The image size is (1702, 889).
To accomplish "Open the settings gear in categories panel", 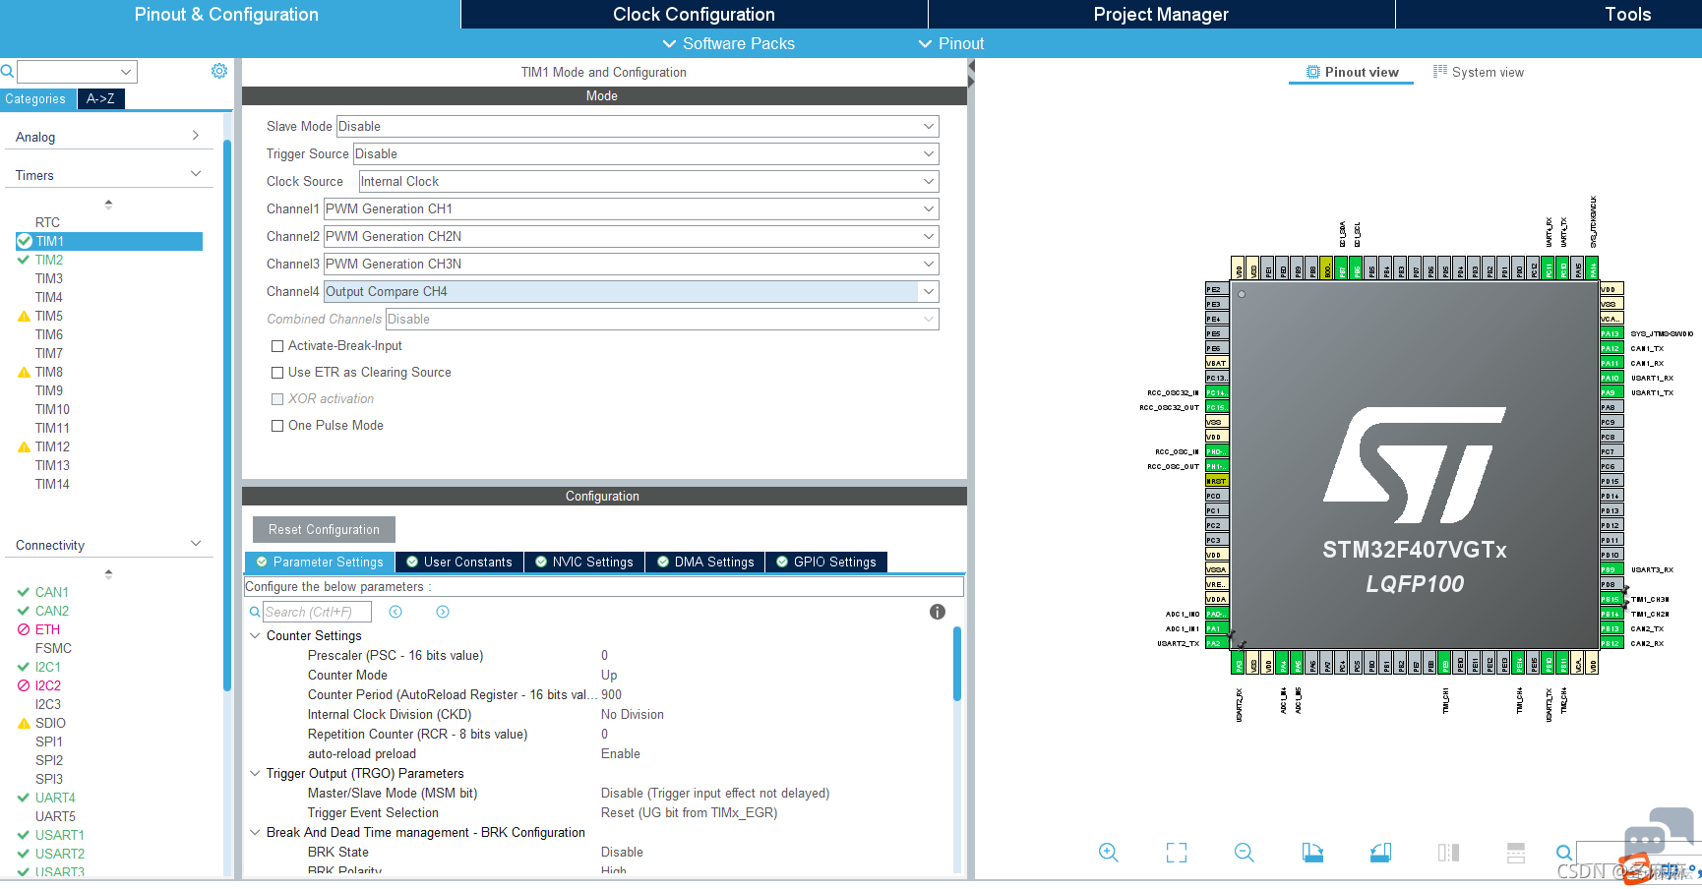I will [219, 71].
